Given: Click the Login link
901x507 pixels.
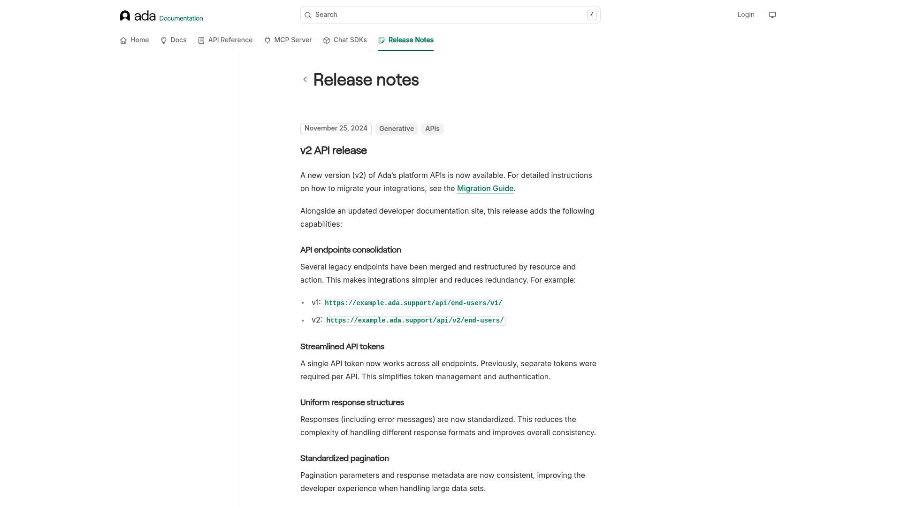Looking at the screenshot, I should tap(746, 15).
